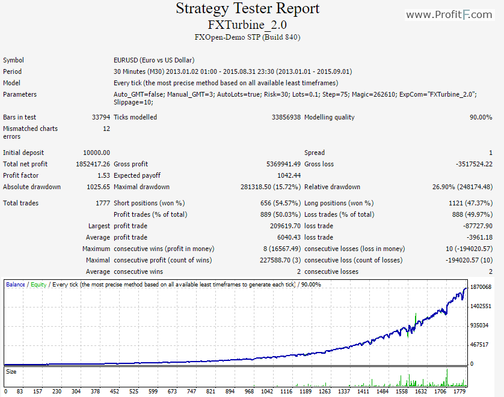Click the EURUSD (Euro vs US Dollar) value
Screen dimensions: 504x397
(x=154, y=60)
